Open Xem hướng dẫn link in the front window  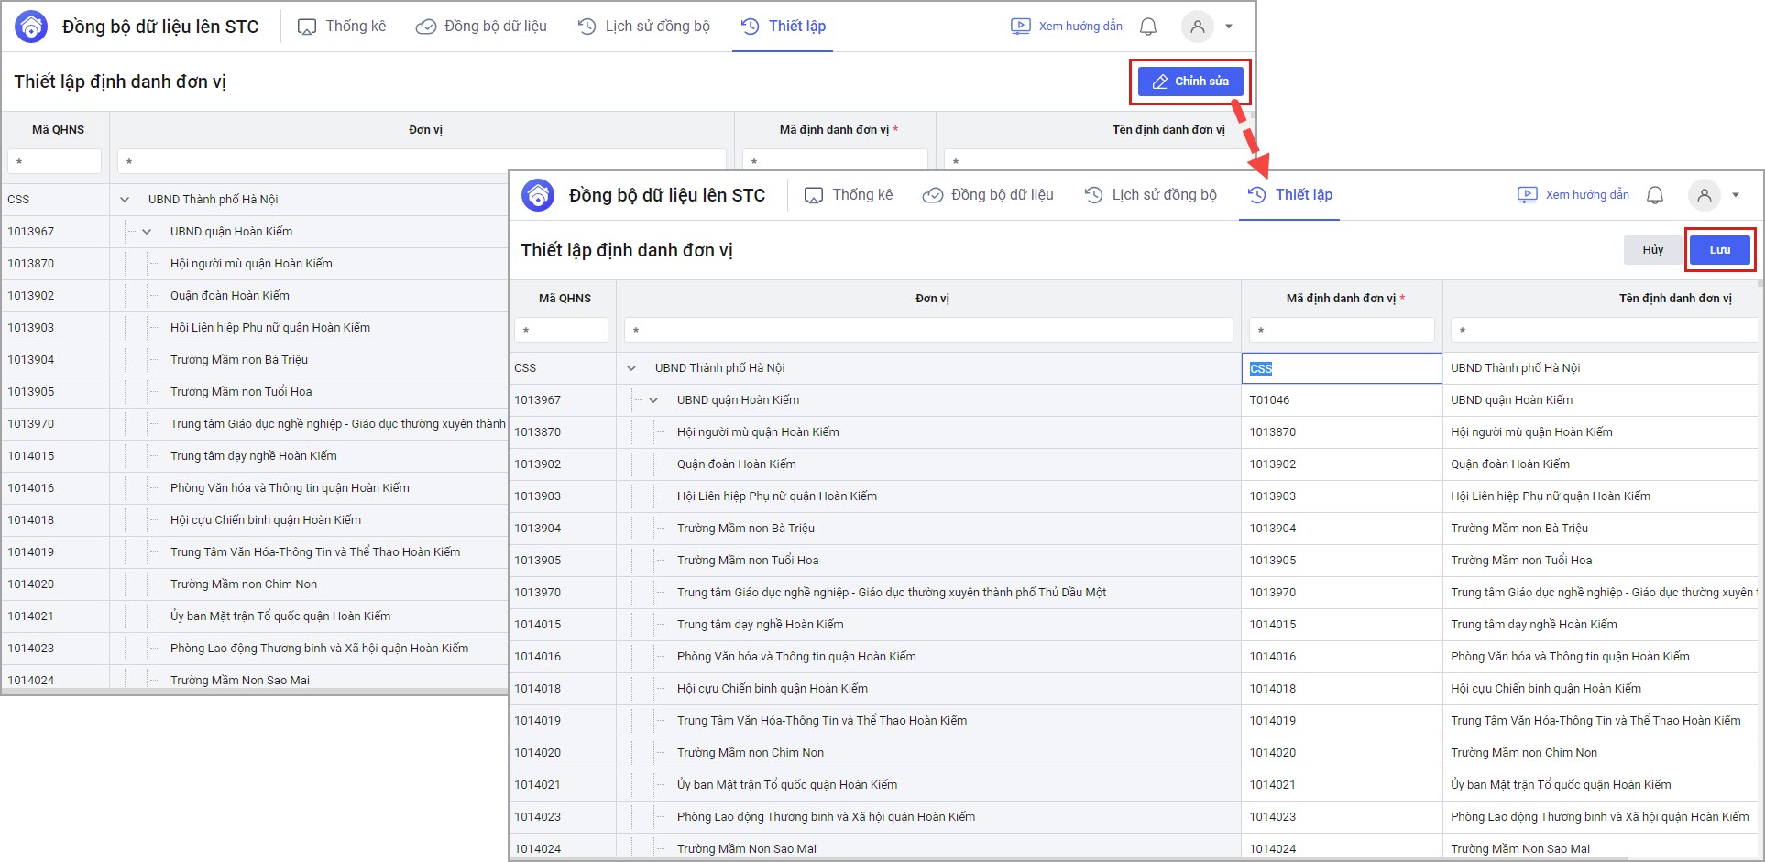click(x=1573, y=195)
